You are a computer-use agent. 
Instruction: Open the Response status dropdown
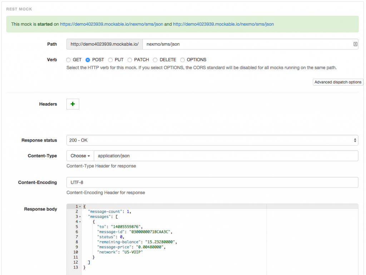(212, 140)
